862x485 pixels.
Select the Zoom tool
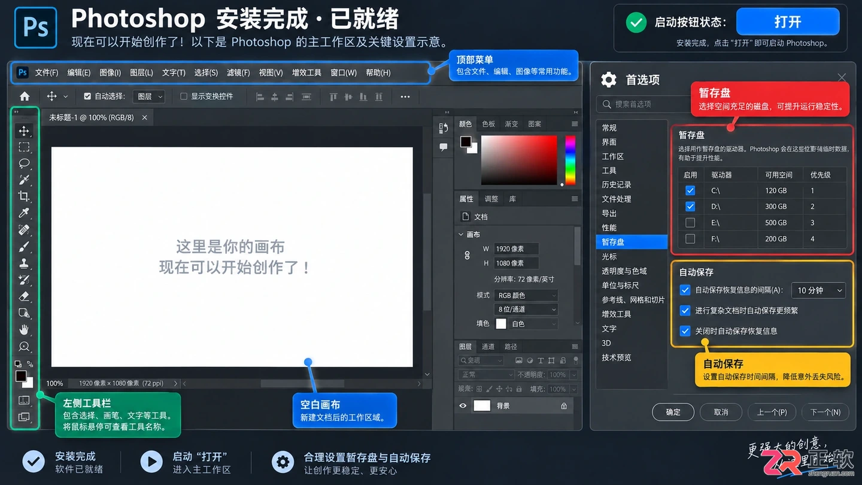(24, 346)
